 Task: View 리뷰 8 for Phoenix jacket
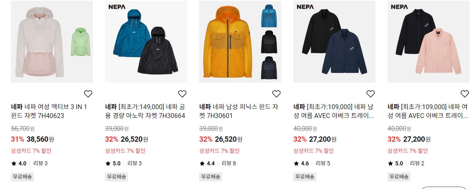(x=229, y=163)
